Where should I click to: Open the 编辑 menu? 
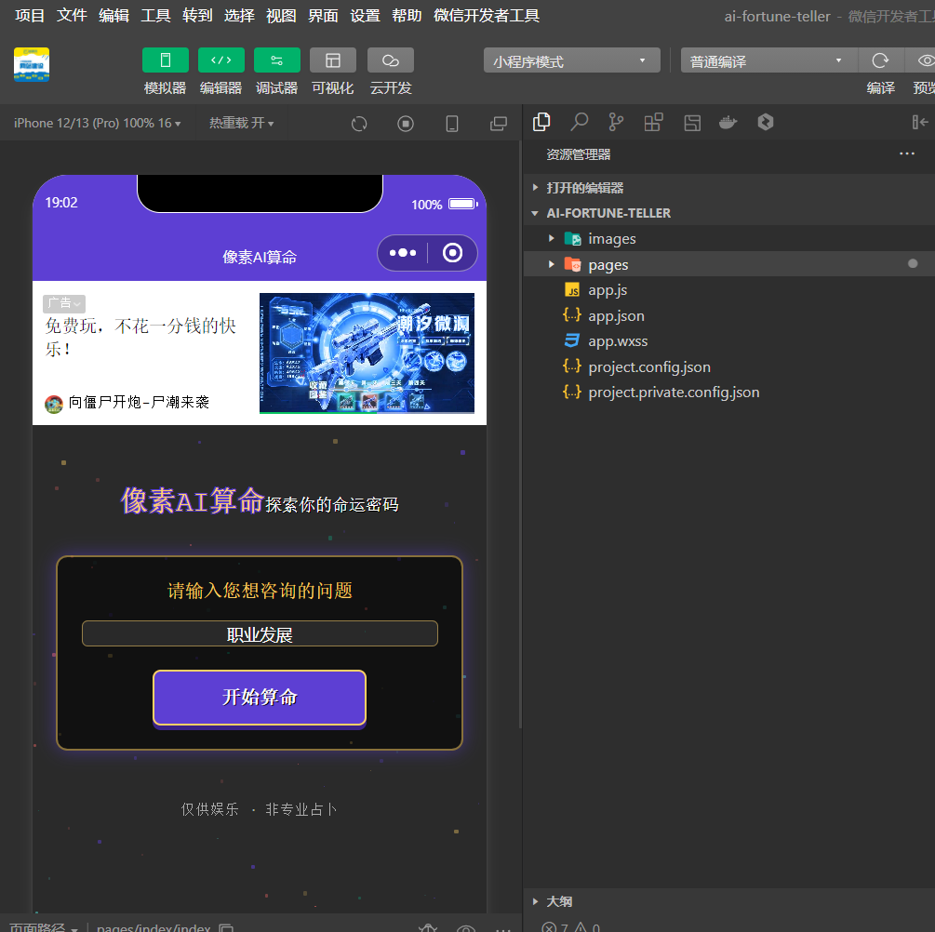coord(114,16)
